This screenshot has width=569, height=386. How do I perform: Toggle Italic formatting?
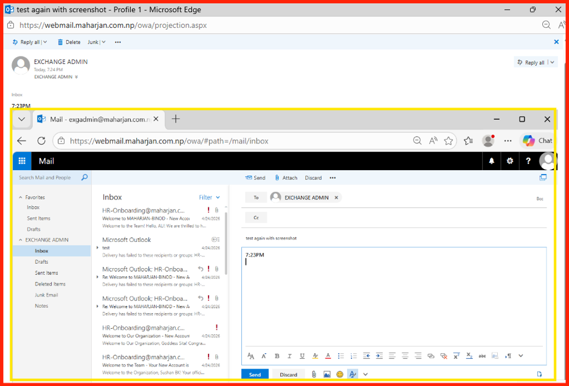click(x=289, y=356)
